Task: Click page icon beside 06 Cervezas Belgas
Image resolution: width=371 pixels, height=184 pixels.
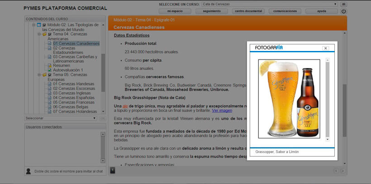Action: tap(49, 107)
